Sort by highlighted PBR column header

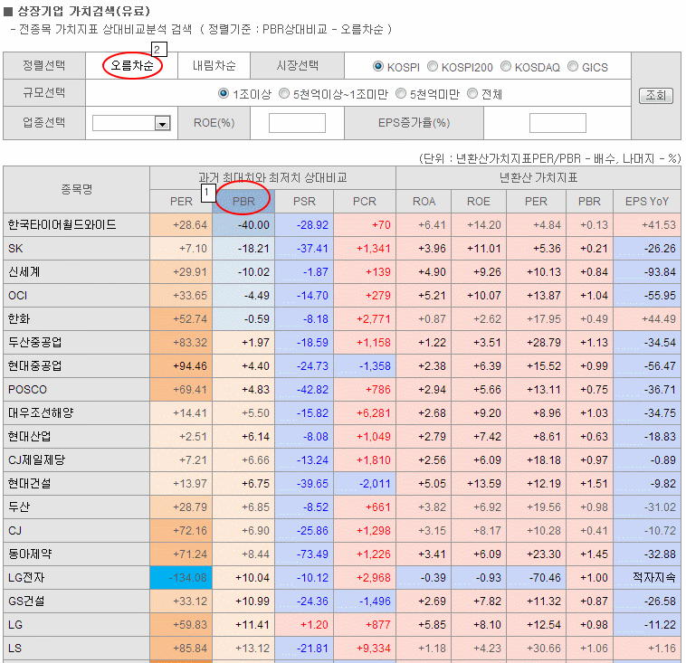pos(243,201)
